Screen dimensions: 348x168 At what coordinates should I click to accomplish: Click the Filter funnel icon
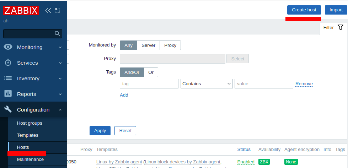tap(341, 27)
